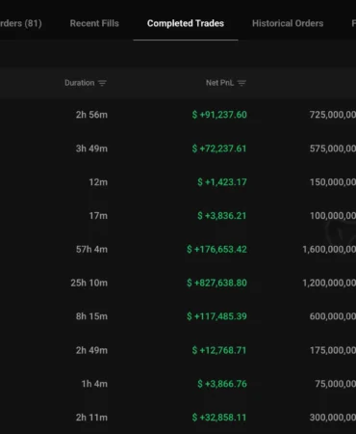Image resolution: width=356 pixels, height=434 pixels.
Task: Select the 3h 49m duration cell
Action: point(91,149)
